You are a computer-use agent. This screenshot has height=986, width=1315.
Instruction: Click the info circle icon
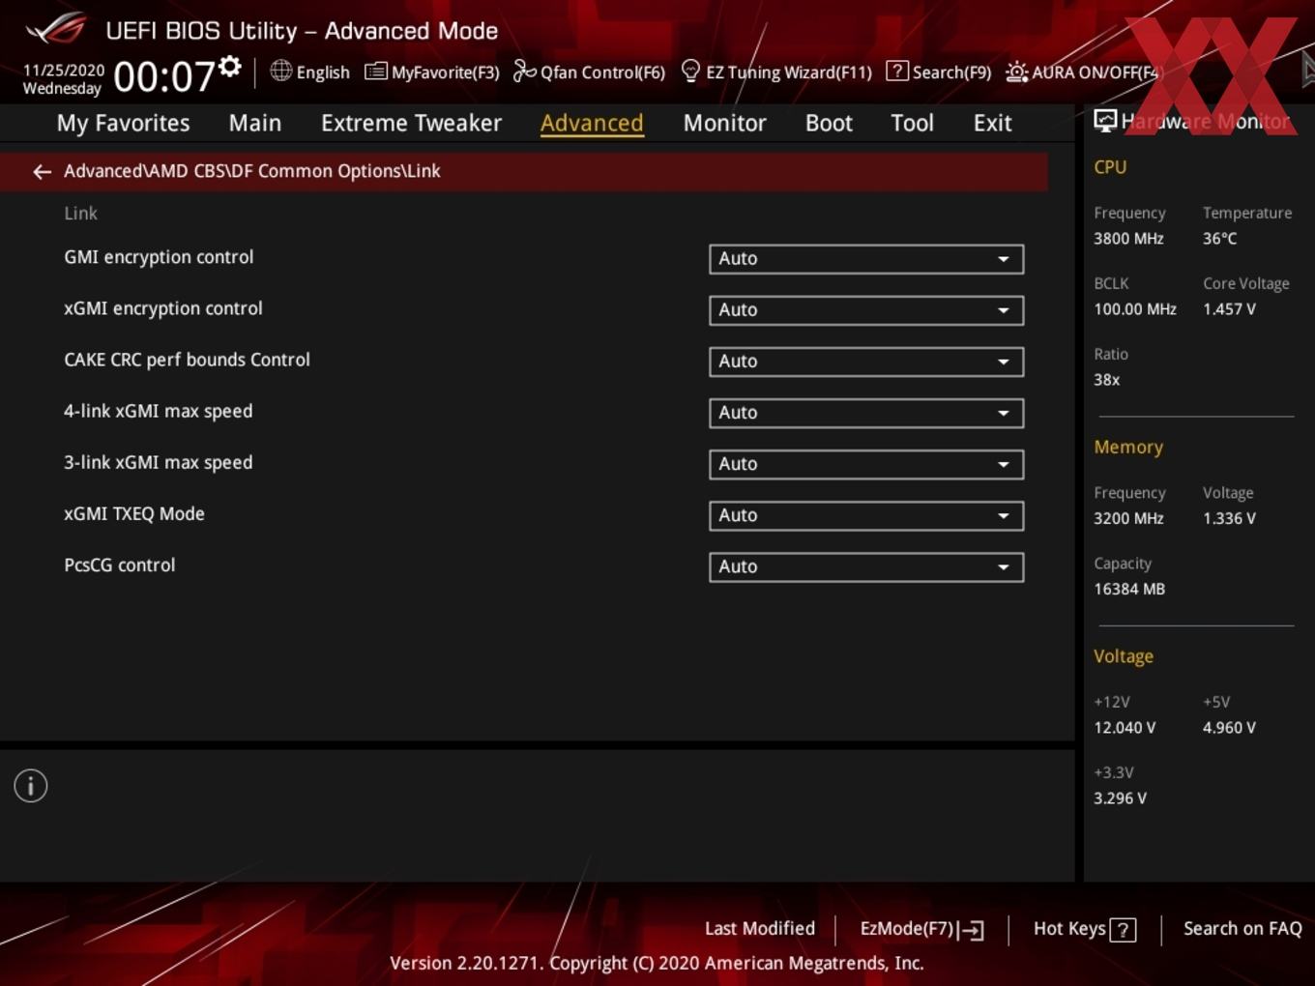[x=31, y=786]
